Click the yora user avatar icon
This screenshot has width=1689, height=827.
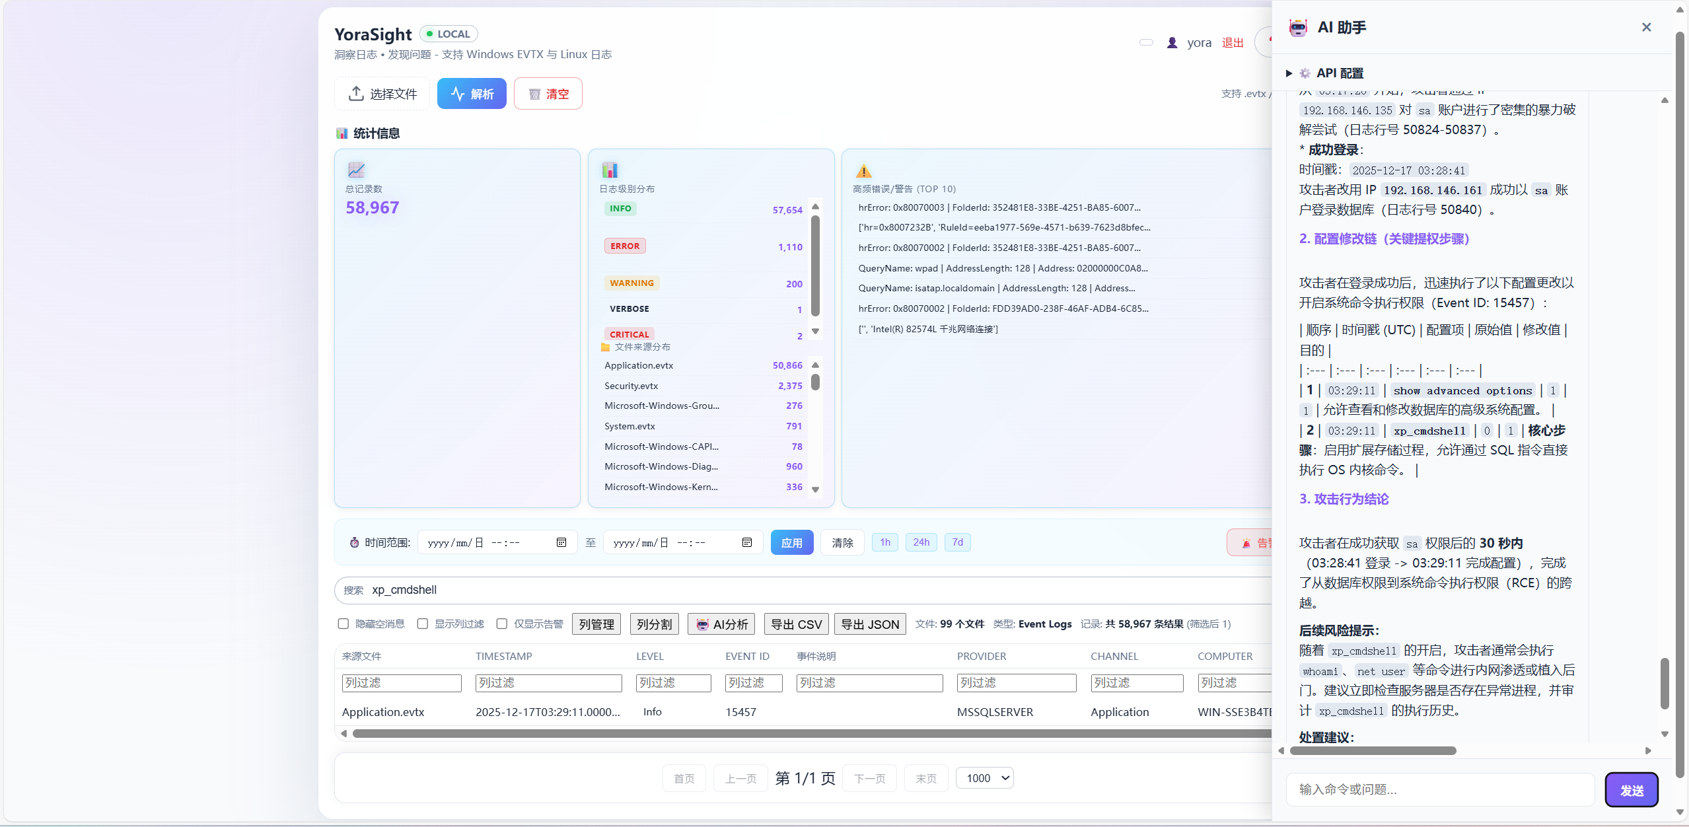[x=1172, y=43]
